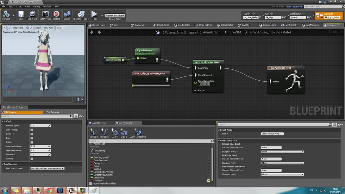The image size is (345, 194).
Task: Collapse the Root Motion section
Action: [3, 164]
